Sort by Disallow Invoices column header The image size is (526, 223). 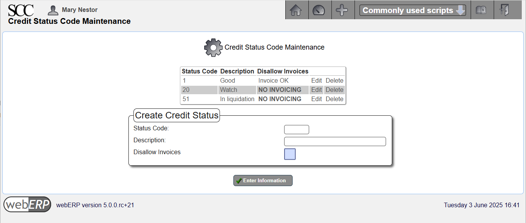[x=283, y=72]
